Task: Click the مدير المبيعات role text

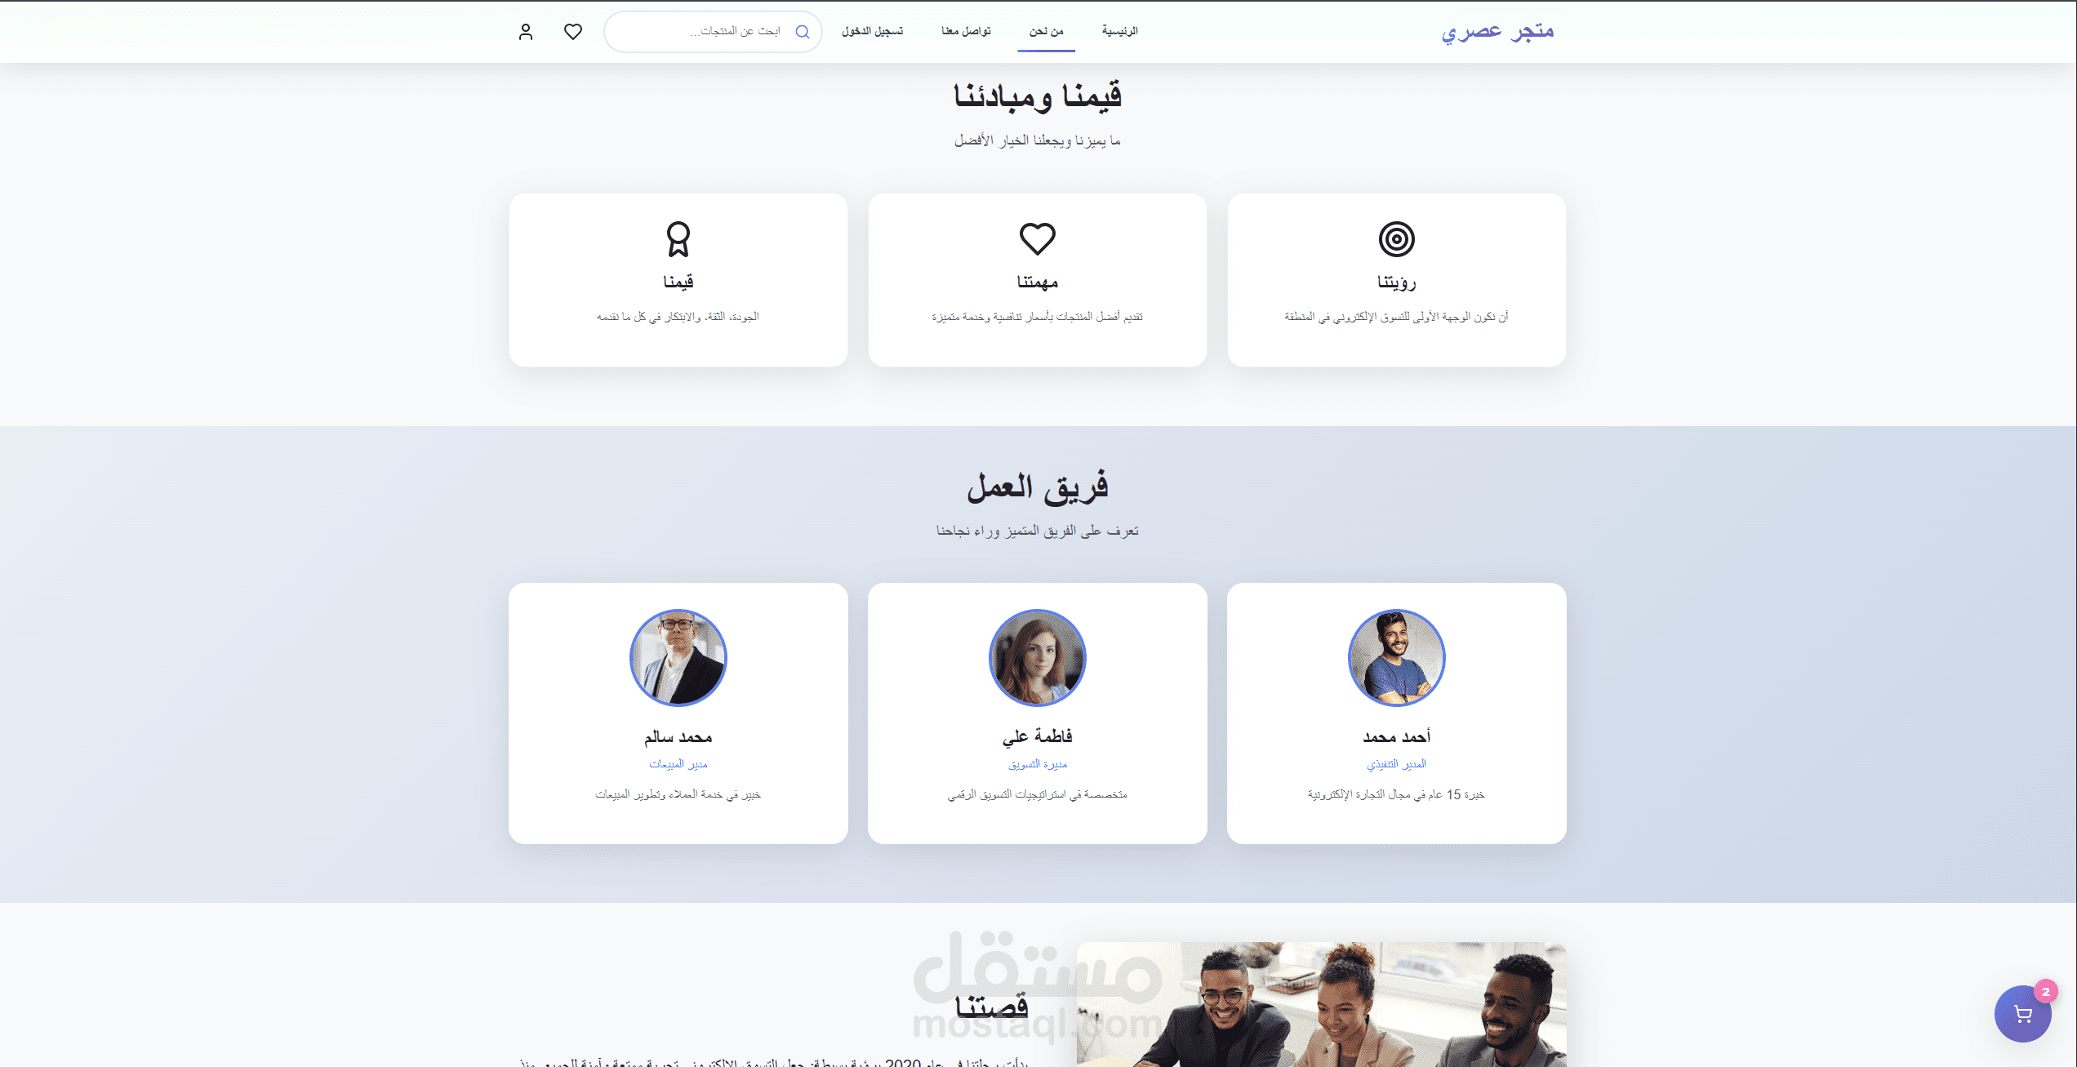Action: coord(678,764)
